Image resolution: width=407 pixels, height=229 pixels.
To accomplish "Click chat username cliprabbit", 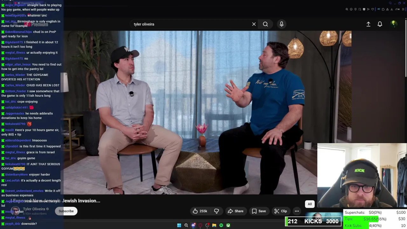I will 12,147.
